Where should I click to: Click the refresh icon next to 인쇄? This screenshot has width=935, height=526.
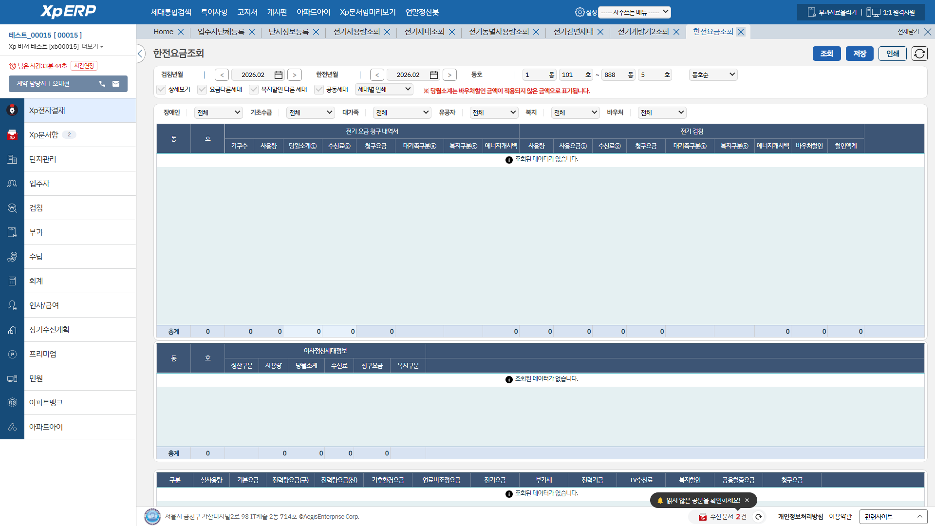point(919,54)
